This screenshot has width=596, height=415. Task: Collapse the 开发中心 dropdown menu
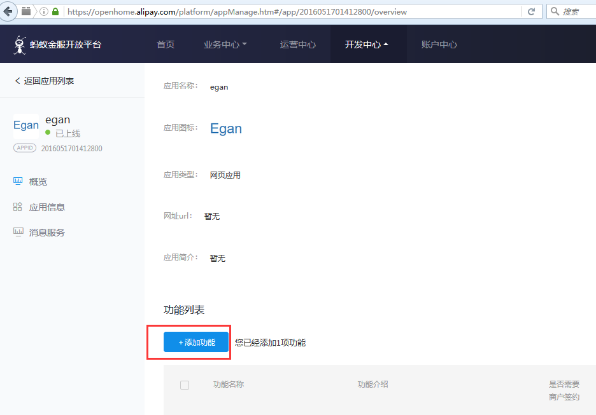(366, 44)
